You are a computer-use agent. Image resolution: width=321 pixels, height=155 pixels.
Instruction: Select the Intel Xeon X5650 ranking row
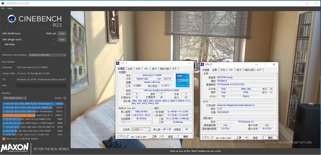(33, 131)
